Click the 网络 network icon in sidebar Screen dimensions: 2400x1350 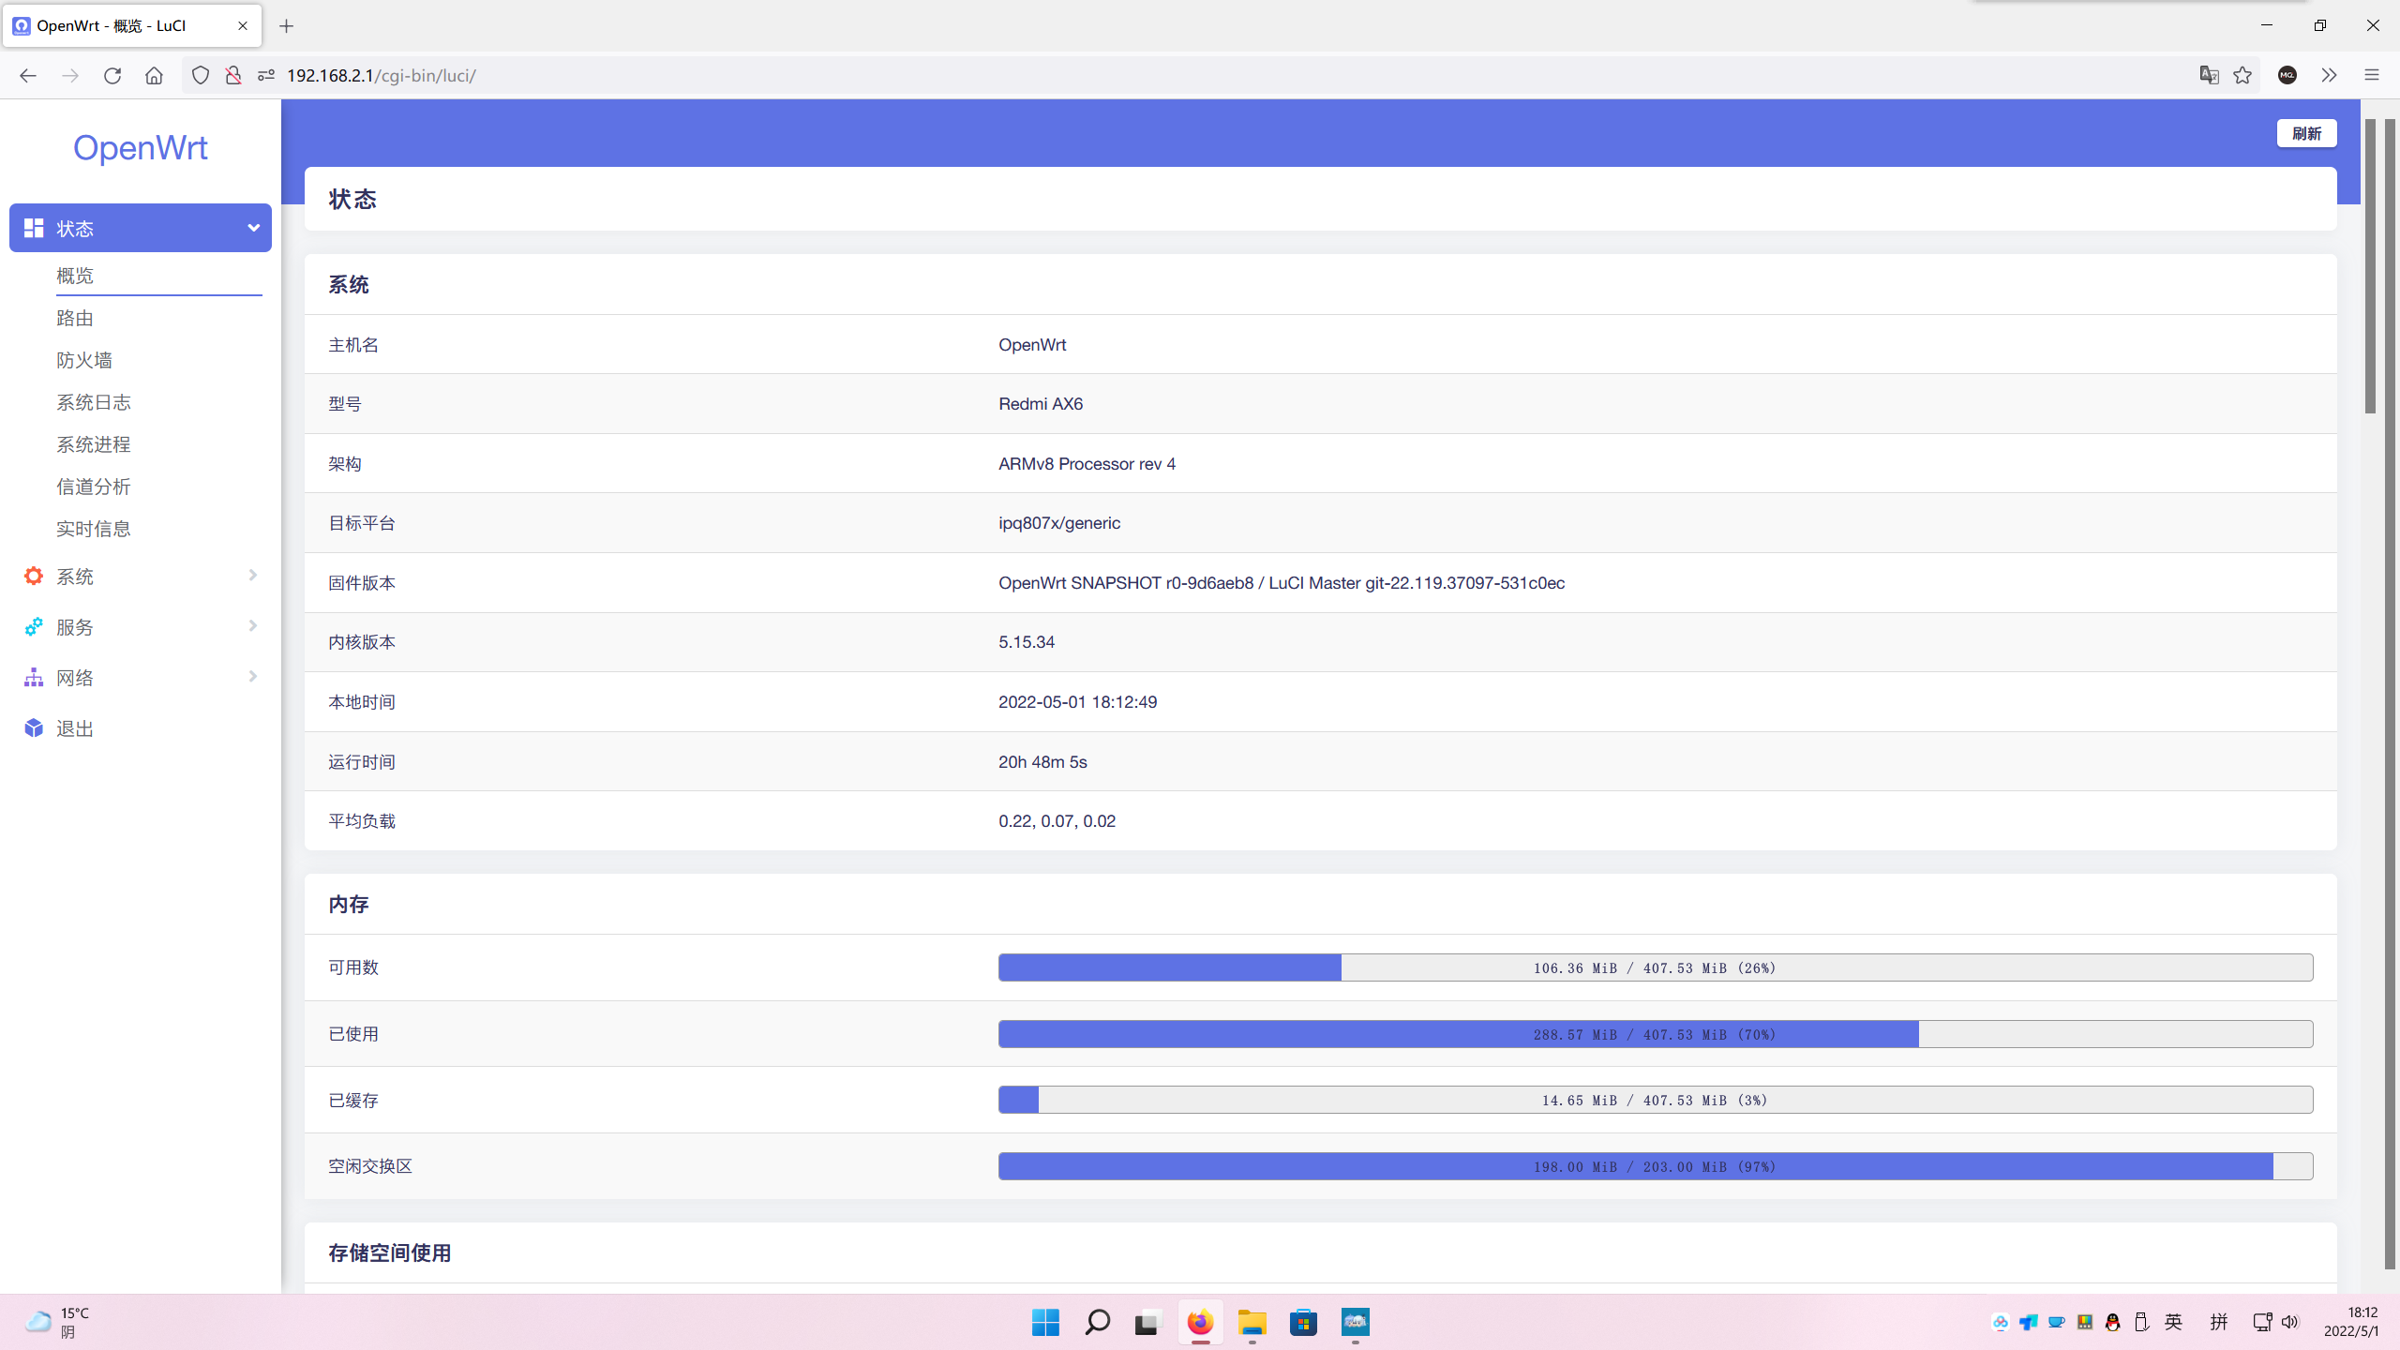(34, 677)
